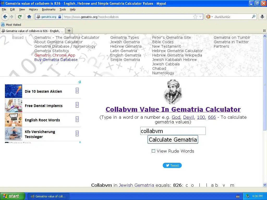Click the Collabvm Value heading link
This screenshot has height=200, width=267.
pos(173,109)
